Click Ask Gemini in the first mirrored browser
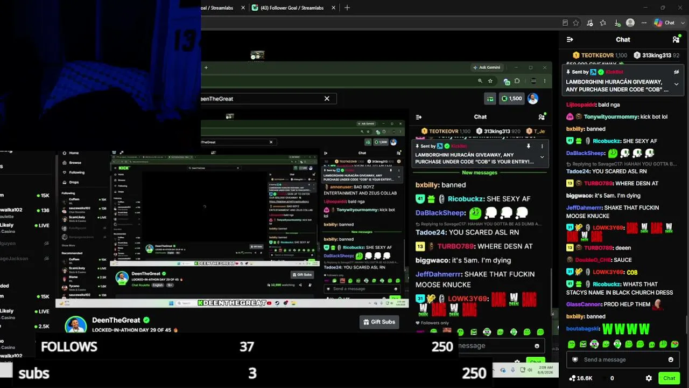 click(486, 67)
